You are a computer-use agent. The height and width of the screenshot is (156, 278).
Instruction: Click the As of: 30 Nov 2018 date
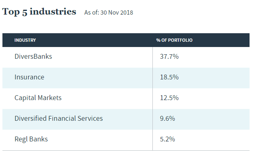(x=109, y=13)
